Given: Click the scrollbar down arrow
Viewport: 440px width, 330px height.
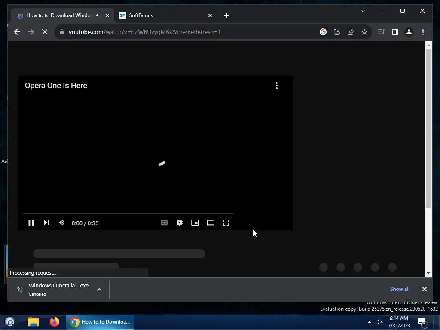Looking at the screenshot, I should pyautogui.click(x=428, y=273).
